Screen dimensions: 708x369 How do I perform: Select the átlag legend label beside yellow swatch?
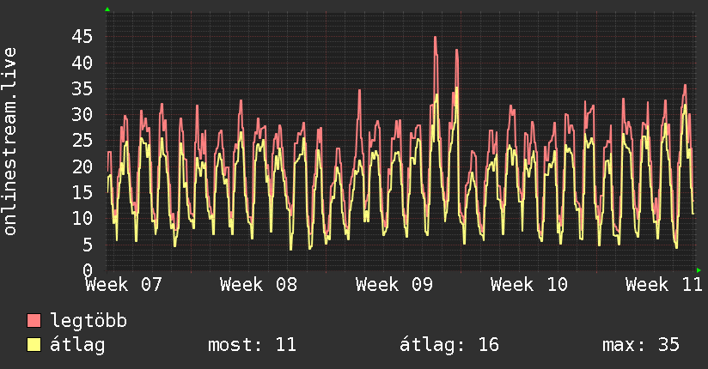pos(77,345)
